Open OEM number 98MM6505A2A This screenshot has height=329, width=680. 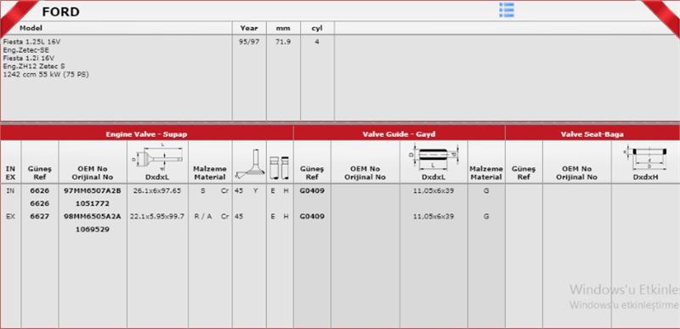[x=93, y=216]
